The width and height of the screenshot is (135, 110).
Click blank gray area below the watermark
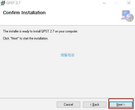pyautogui.click(x=68, y=77)
